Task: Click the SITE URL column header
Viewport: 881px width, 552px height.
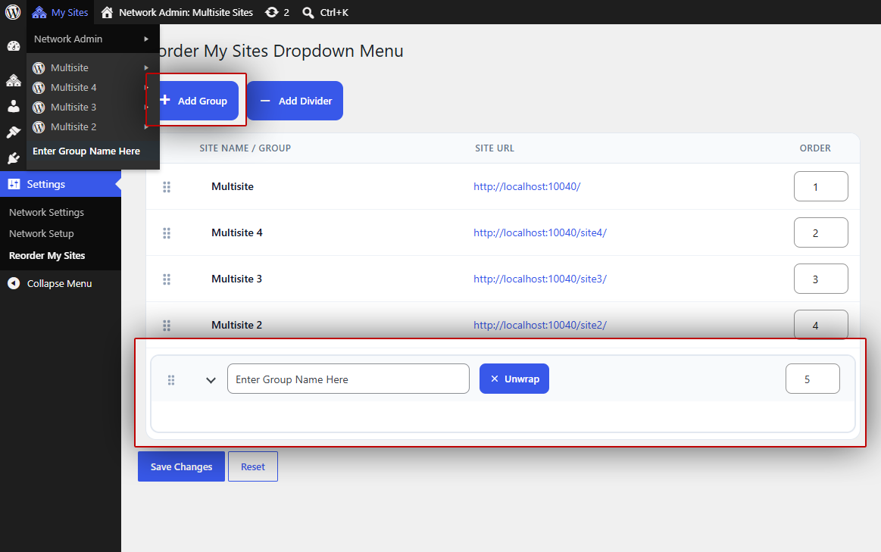Action: click(x=495, y=148)
